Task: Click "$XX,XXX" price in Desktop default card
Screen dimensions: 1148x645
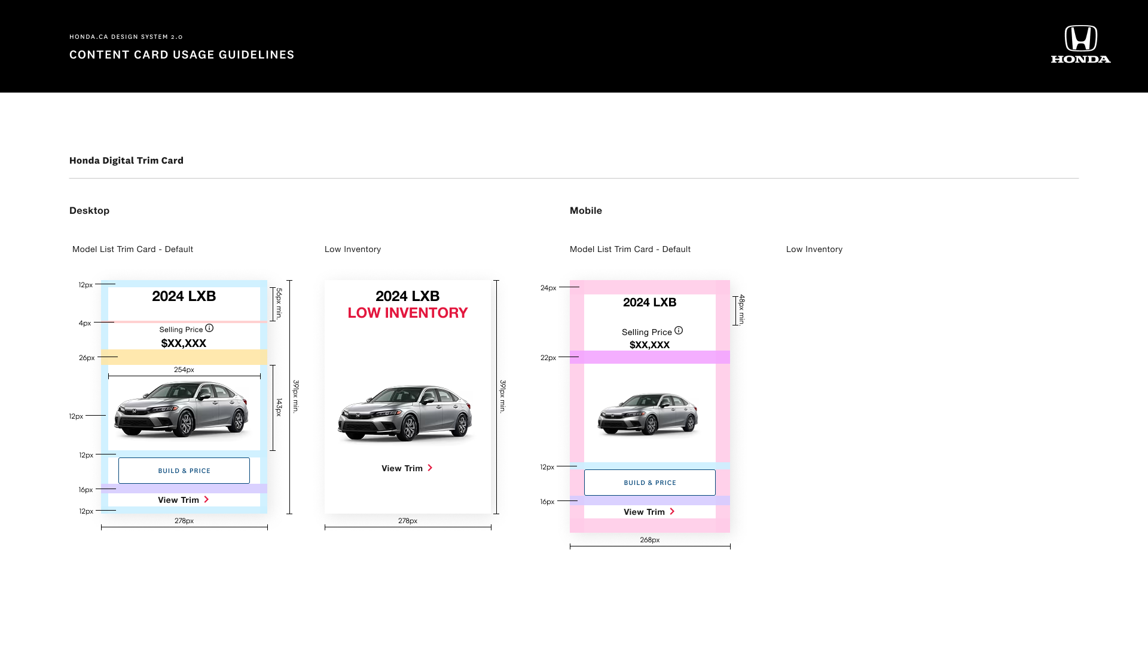Action: click(184, 343)
